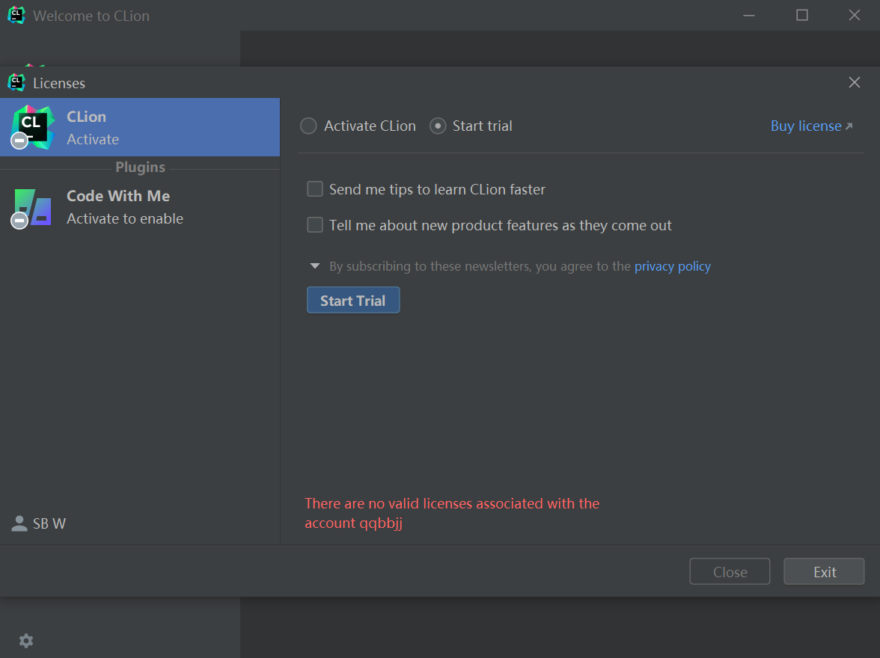Click the CLion logo in Welcome title bar
The image size is (880, 658).
[16, 15]
